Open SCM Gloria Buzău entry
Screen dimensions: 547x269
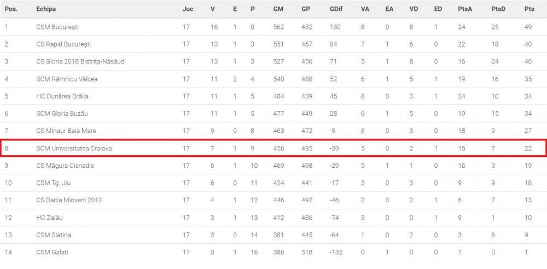62,114
